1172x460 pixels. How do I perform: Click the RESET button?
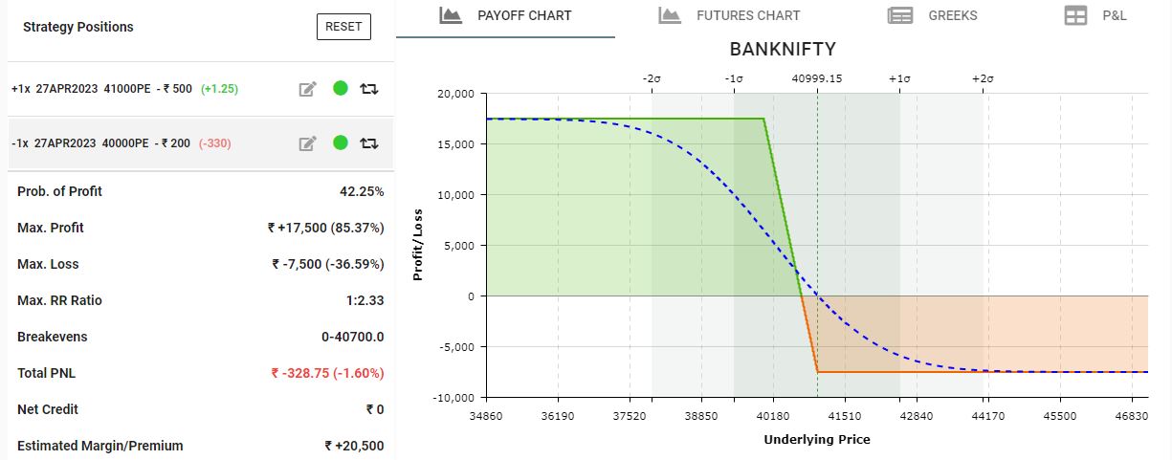343,27
